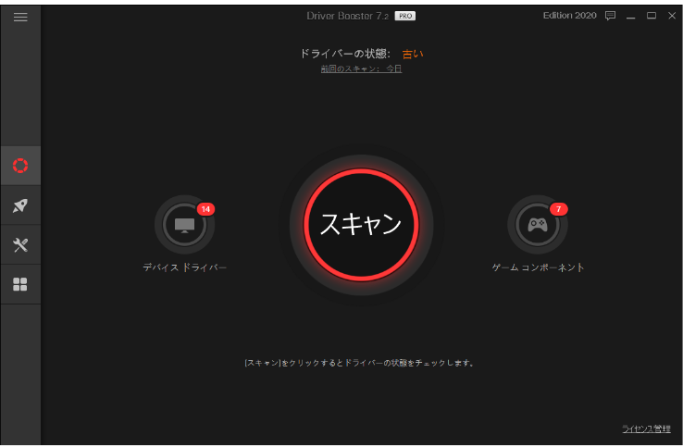
Task: Open ライセンス管理 link
Action: tap(646, 428)
